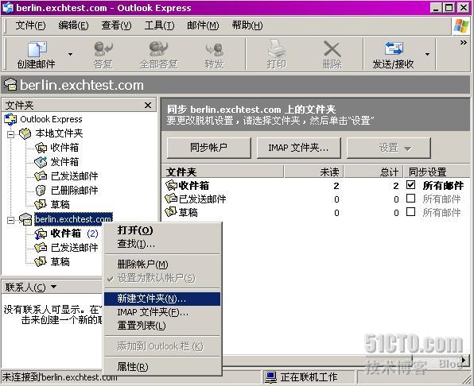Click the online status computer icon in the status bar
Viewport: 474px width, 386px height.
click(270, 377)
